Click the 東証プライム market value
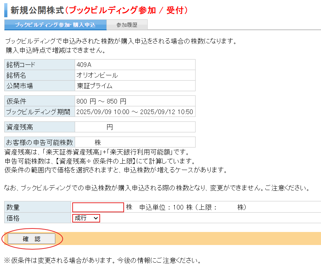This screenshot has width=321, height=270. [x=94, y=86]
